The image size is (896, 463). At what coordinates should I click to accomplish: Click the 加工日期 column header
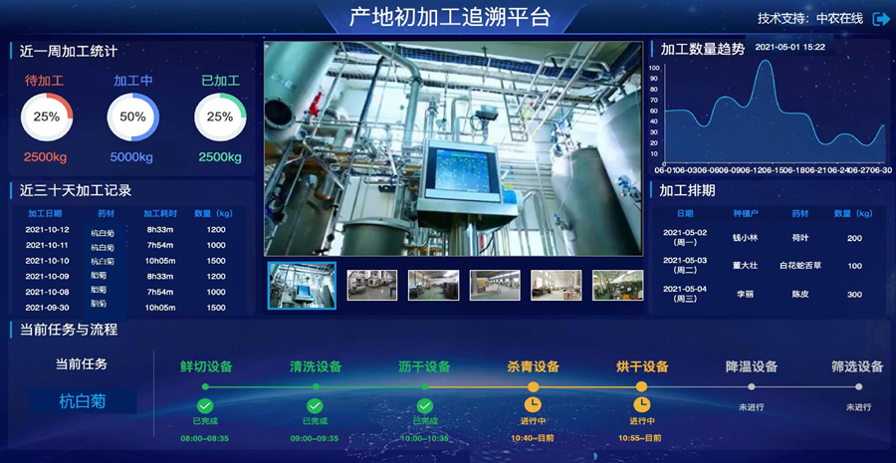pos(45,214)
